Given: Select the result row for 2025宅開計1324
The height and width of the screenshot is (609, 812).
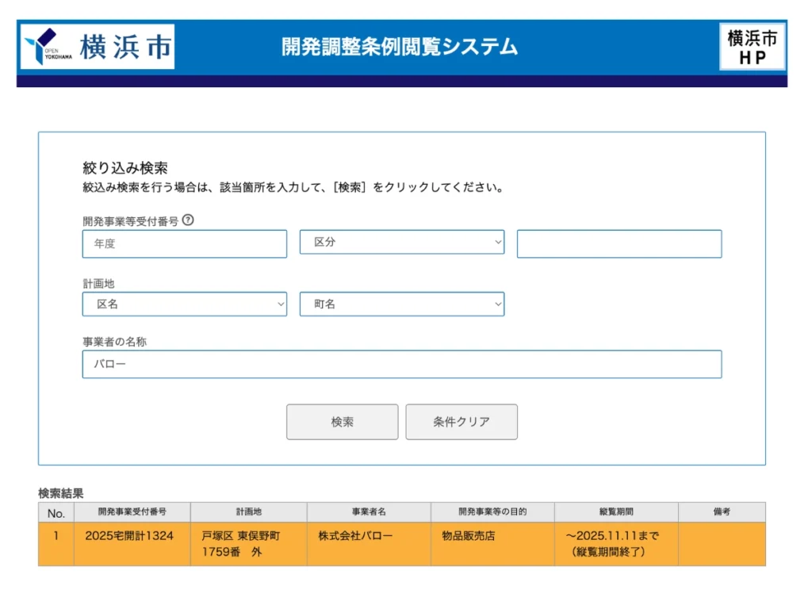Looking at the screenshot, I should pos(130,537).
